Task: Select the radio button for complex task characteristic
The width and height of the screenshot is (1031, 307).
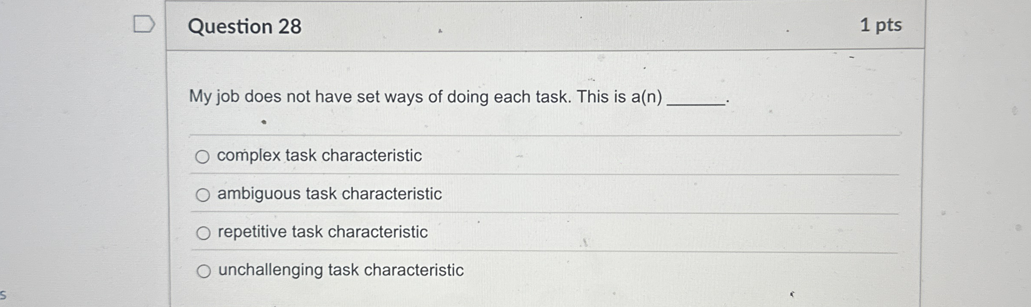Action: [x=203, y=157]
